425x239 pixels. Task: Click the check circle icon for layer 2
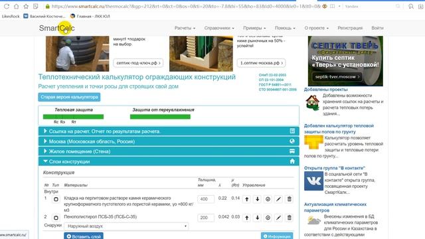pos(268,218)
